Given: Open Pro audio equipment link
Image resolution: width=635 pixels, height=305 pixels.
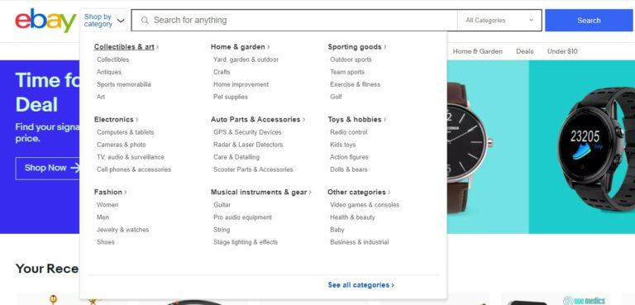Looking at the screenshot, I should coord(242,217).
